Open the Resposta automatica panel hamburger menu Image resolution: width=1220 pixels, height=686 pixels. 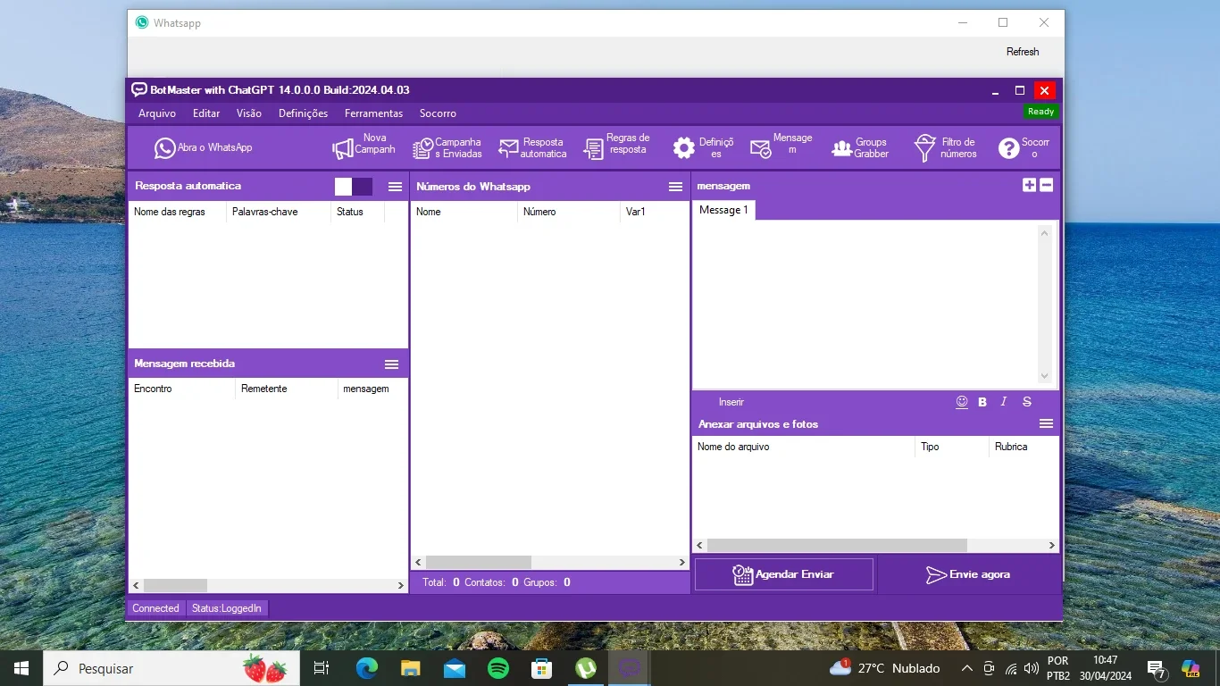(x=396, y=187)
